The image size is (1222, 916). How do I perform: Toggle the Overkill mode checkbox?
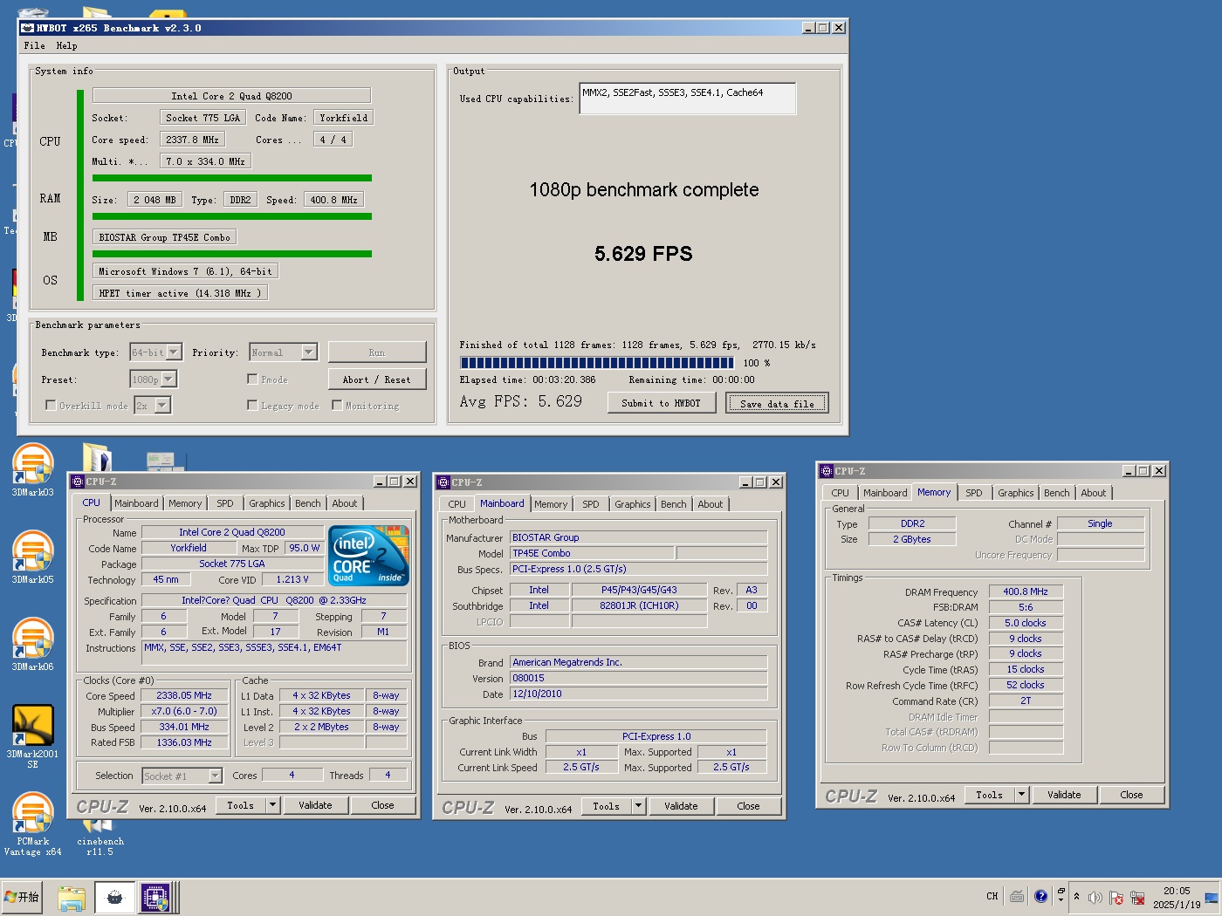click(x=51, y=405)
